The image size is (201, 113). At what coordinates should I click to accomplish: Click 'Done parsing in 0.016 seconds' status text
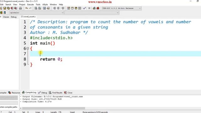coord(95,112)
